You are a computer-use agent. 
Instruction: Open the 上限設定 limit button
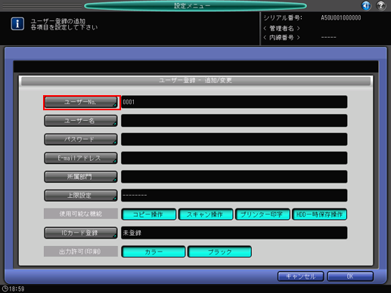[x=81, y=196]
